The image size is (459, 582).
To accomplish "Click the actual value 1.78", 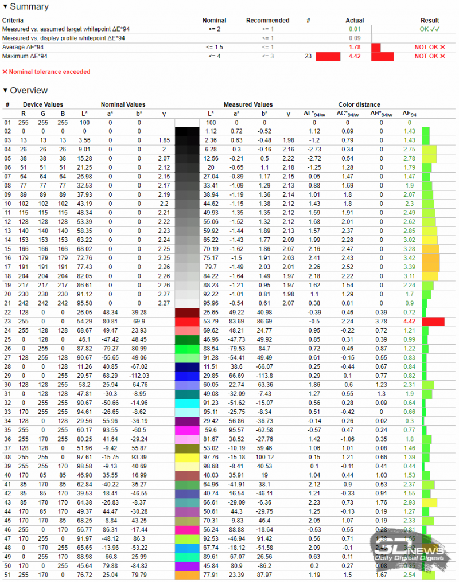I will pyautogui.click(x=355, y=47).
